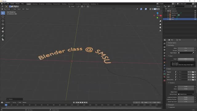Click the Bevel Depth slider

tap(186, 59)
